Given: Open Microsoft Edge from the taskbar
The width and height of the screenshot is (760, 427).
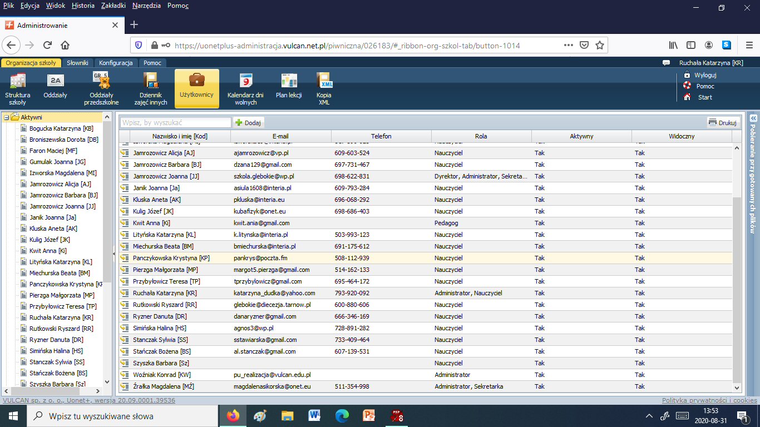Looking at the screenshot, I should [342, 416].
